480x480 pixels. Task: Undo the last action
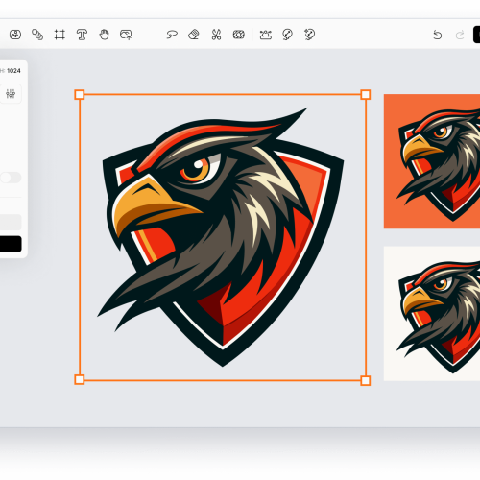[438, 35]
